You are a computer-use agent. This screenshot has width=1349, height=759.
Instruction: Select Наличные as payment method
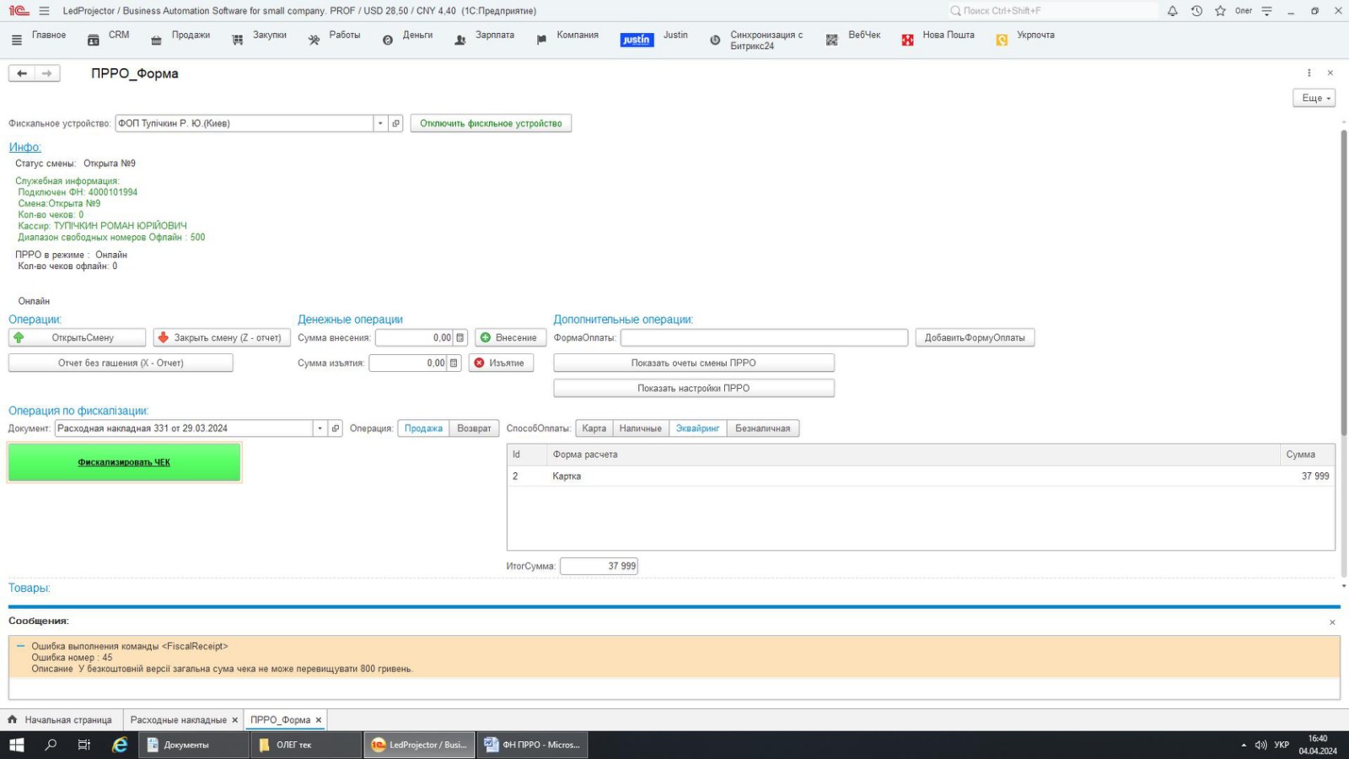click(x=640, y=428)
